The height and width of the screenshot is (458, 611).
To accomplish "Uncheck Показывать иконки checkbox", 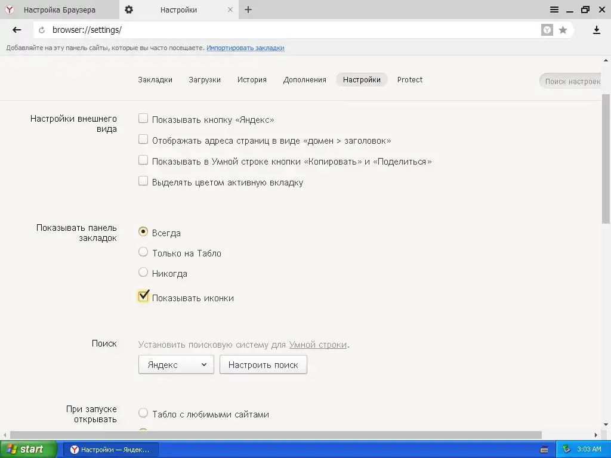I will pos(143,296).
